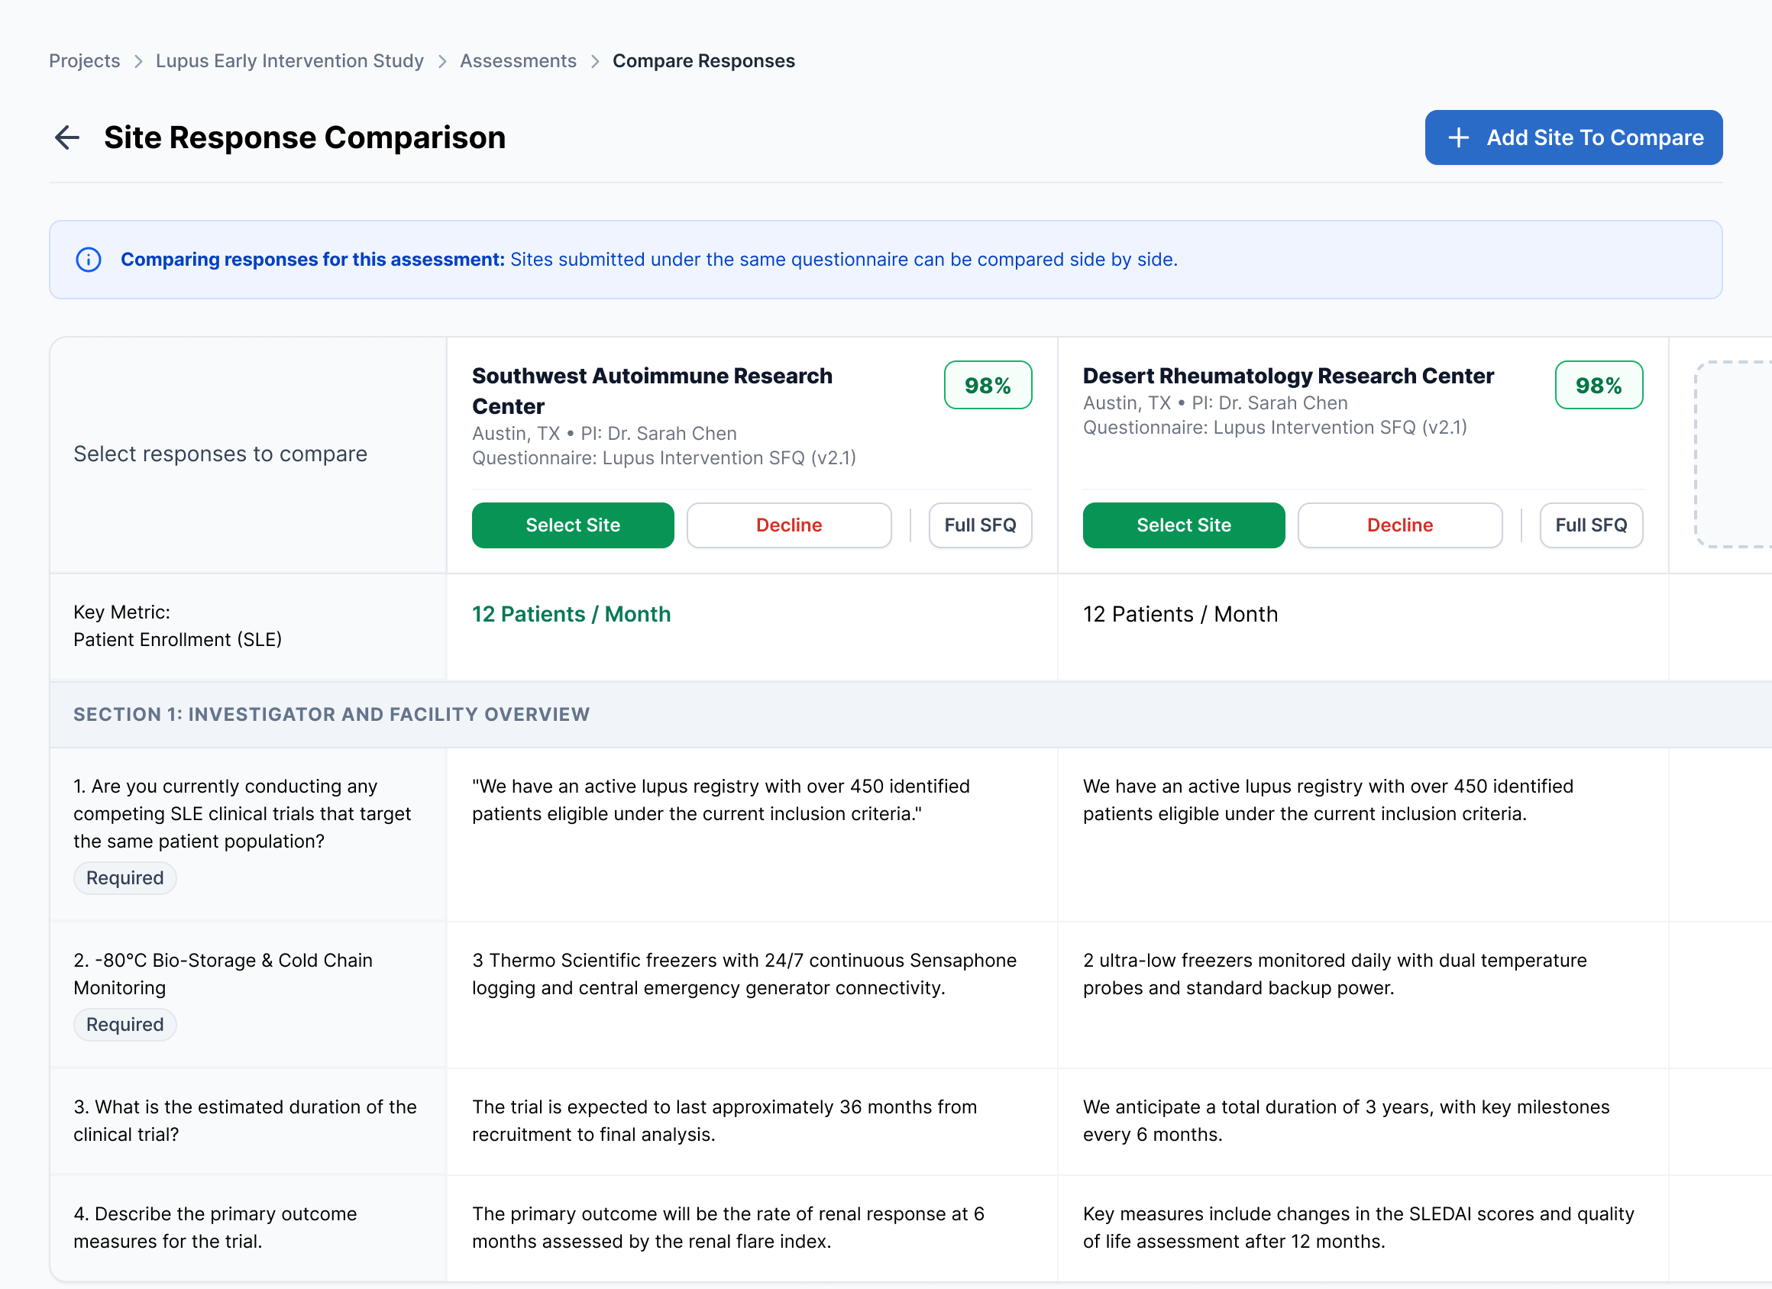Open Projects breadcrumb link
The width and height of the screenshot is (1772, 1289).
84,61
